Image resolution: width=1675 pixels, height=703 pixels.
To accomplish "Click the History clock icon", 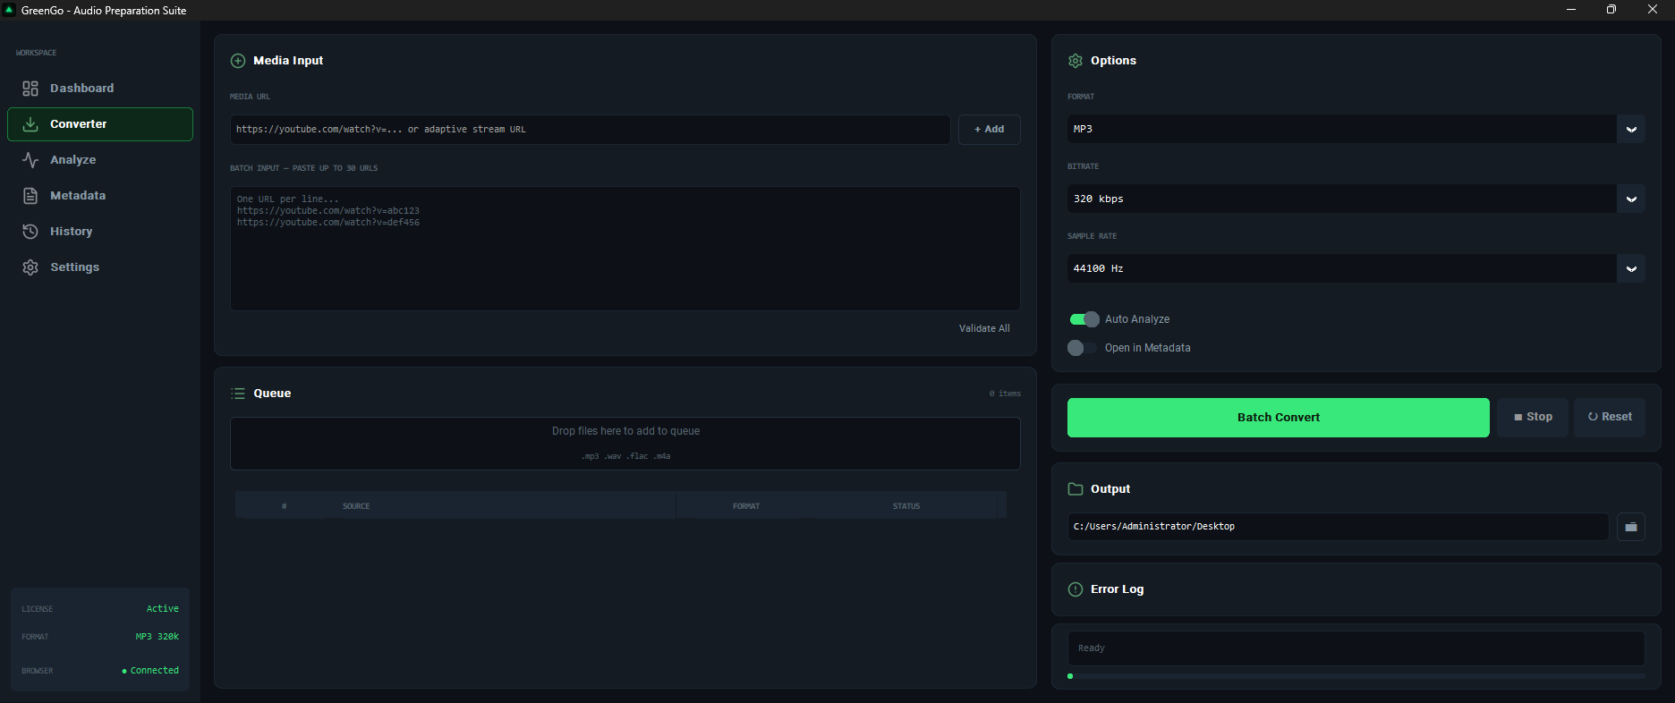I will (30, 232).
